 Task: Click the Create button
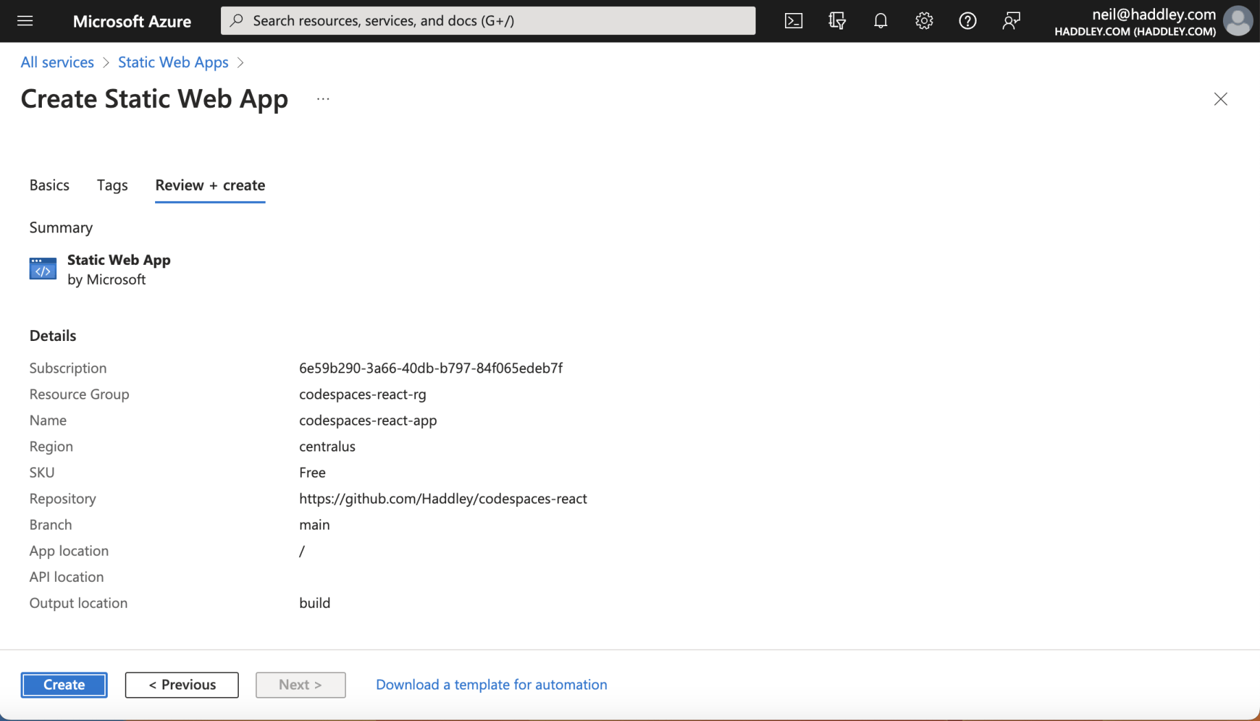[64, 685]
